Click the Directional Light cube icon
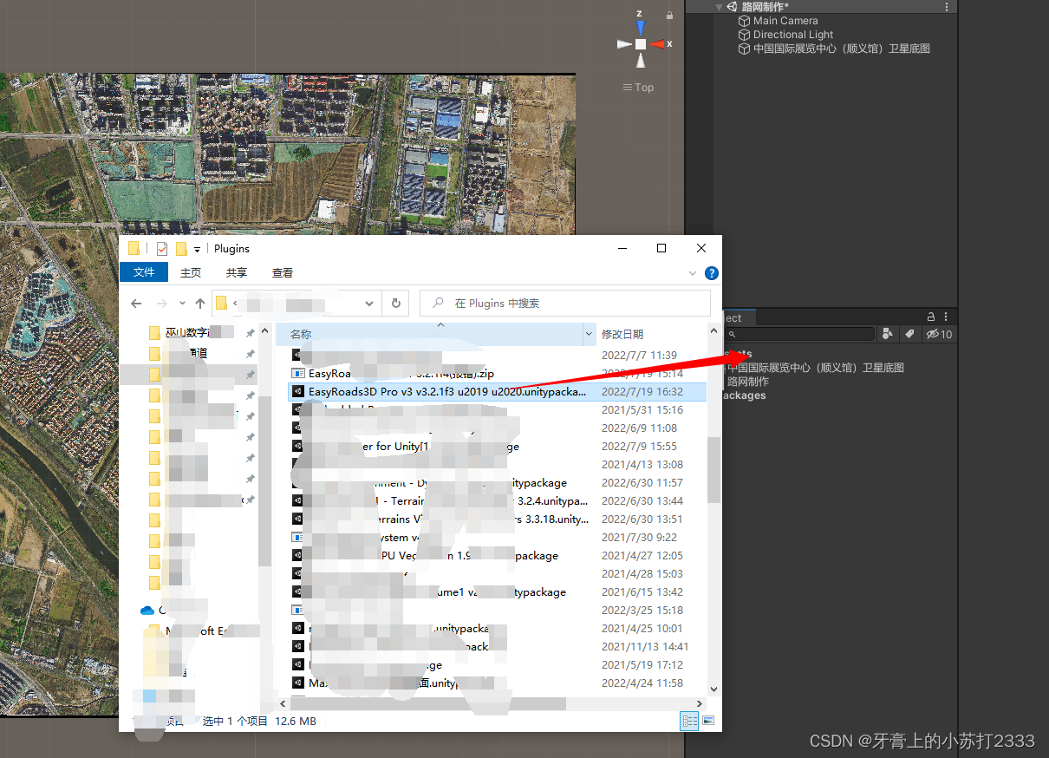Image resolution: width=1049 pixels, height=758 pixels. (744, 35)
